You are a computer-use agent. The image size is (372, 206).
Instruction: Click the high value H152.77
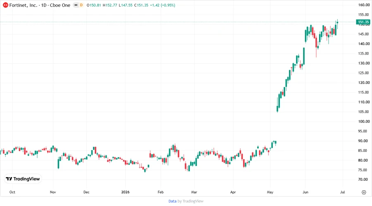pyautogui.click(x=110, y=5)
